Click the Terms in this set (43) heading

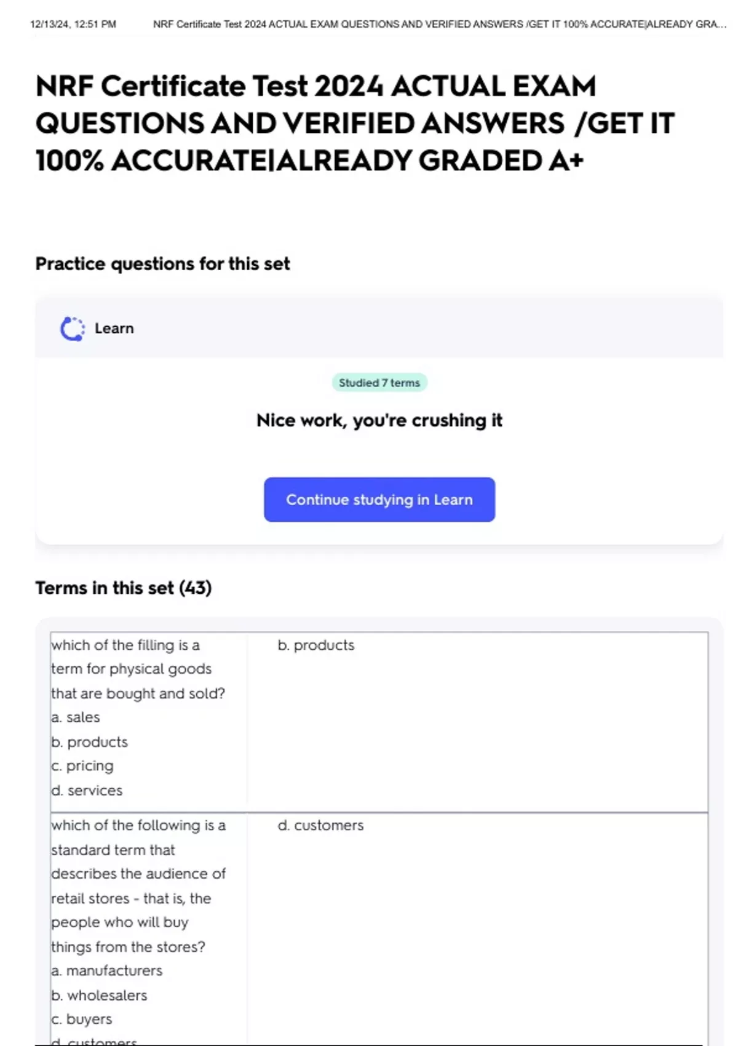(123, 588)
